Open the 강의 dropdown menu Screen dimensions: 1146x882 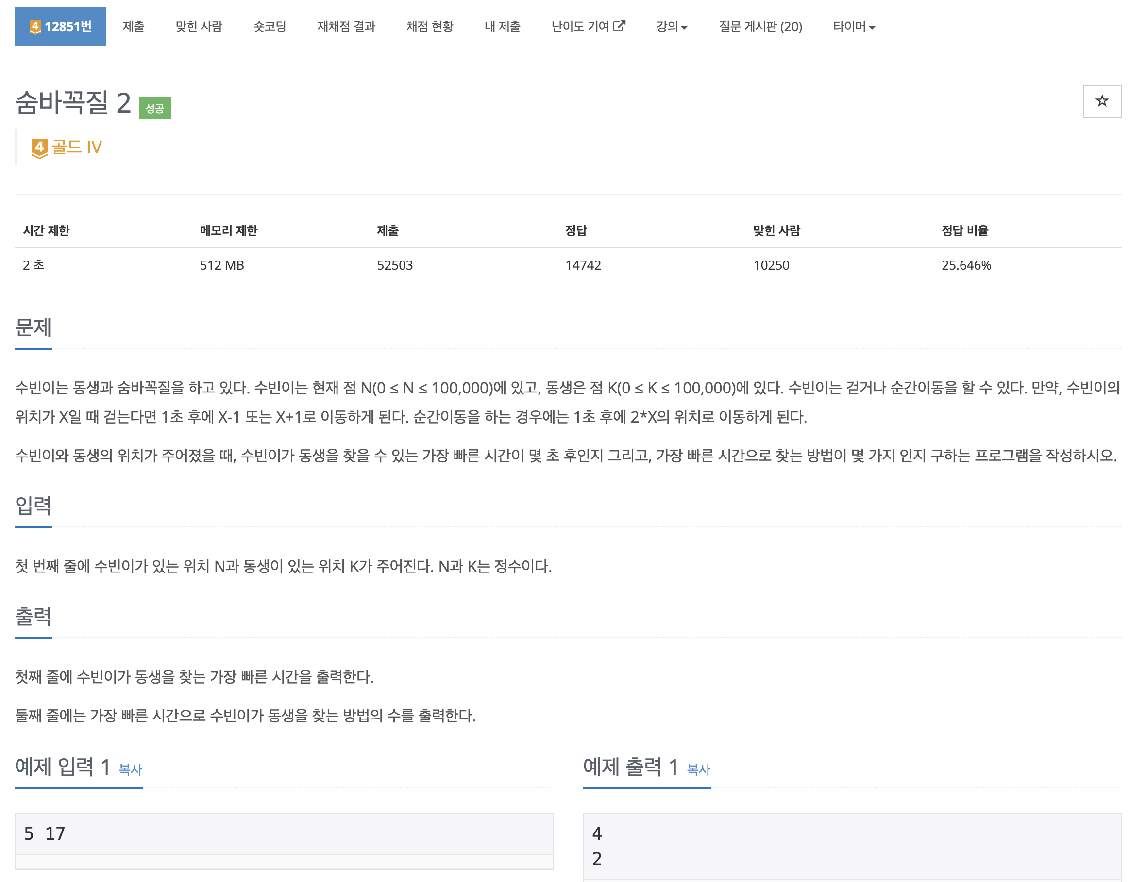672,27
